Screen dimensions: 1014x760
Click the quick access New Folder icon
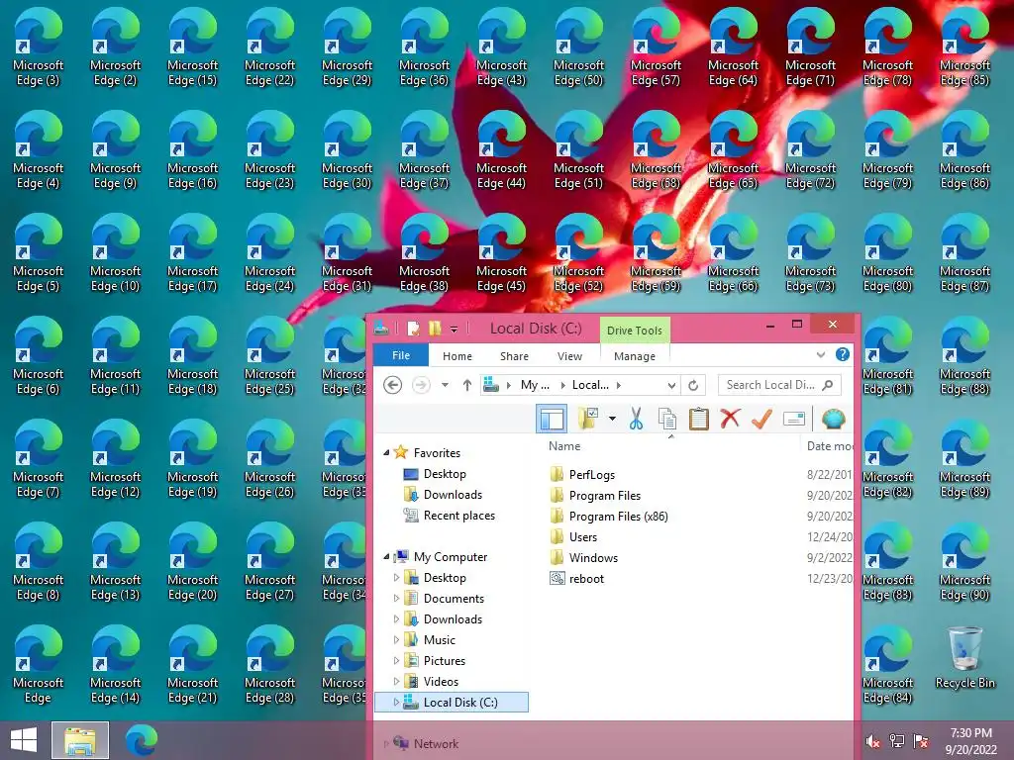click(x=436, y=329)
